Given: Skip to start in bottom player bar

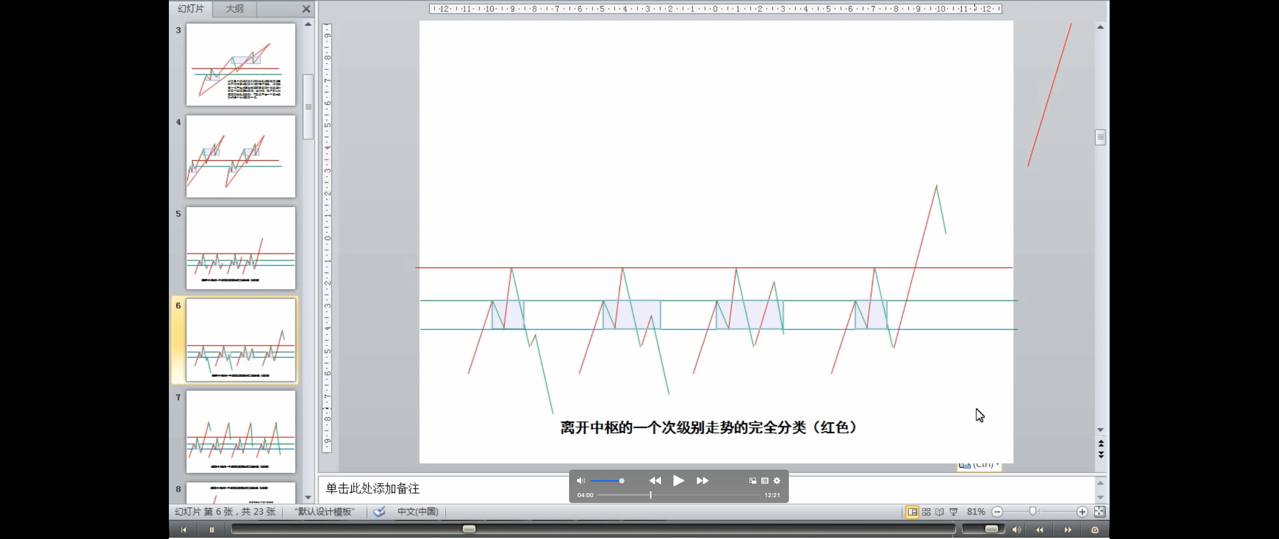Looking at the screenshot, I should 183,530.
